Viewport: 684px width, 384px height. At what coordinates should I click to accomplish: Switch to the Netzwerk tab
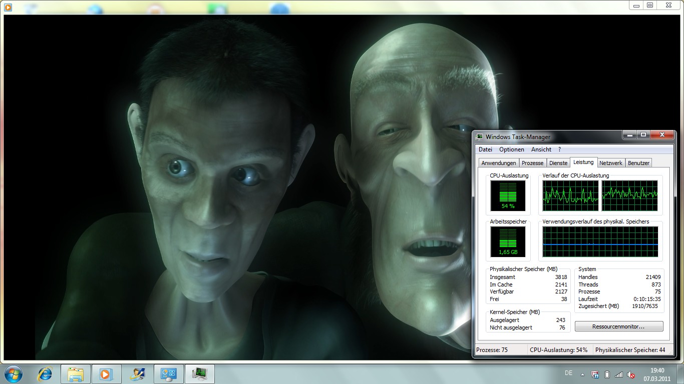click(x=611, y=163)
